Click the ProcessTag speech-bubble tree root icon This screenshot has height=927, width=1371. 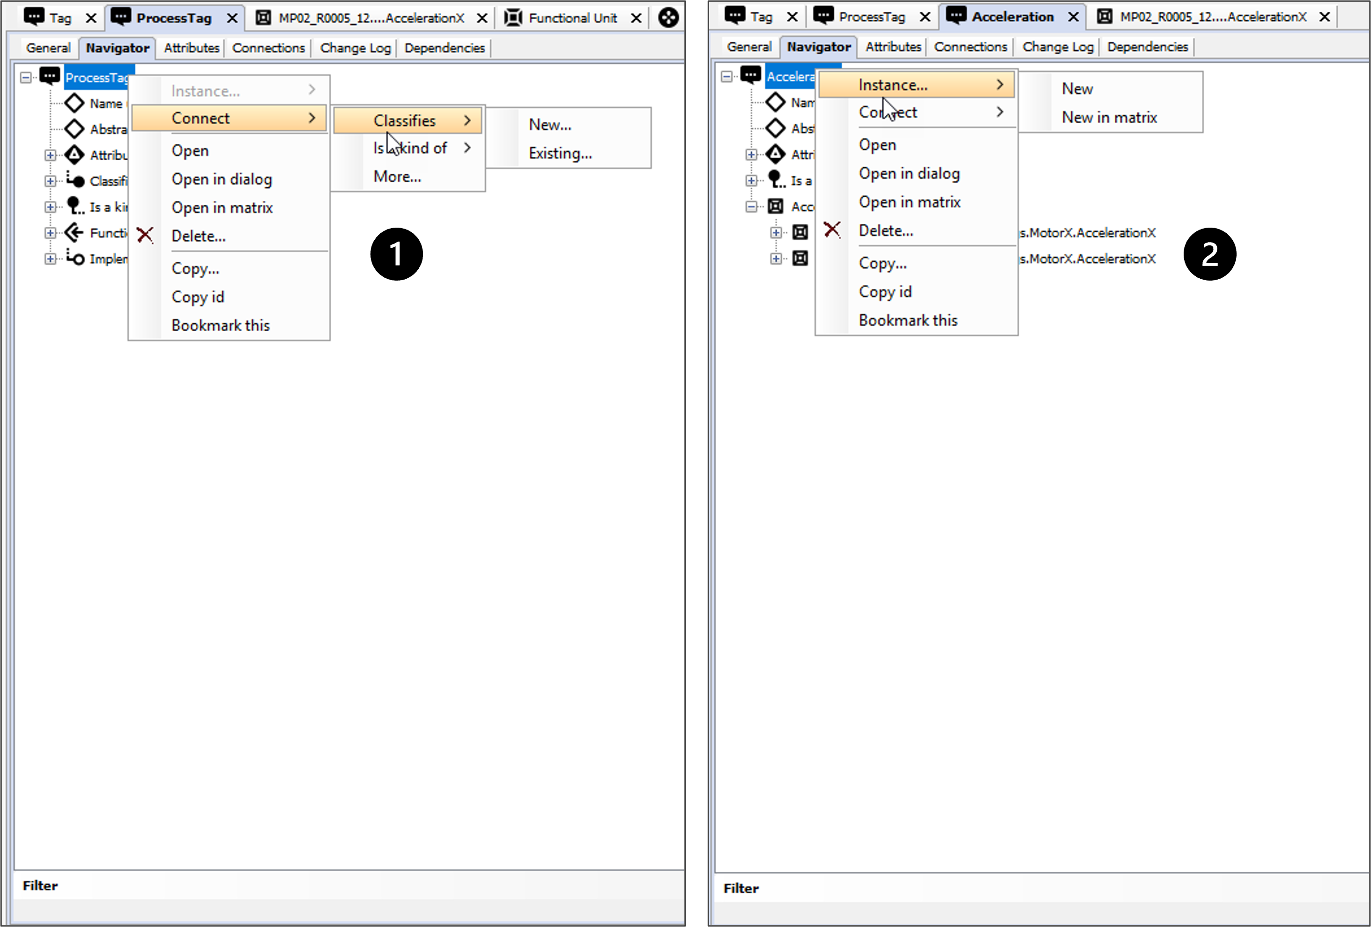(50, 76)
